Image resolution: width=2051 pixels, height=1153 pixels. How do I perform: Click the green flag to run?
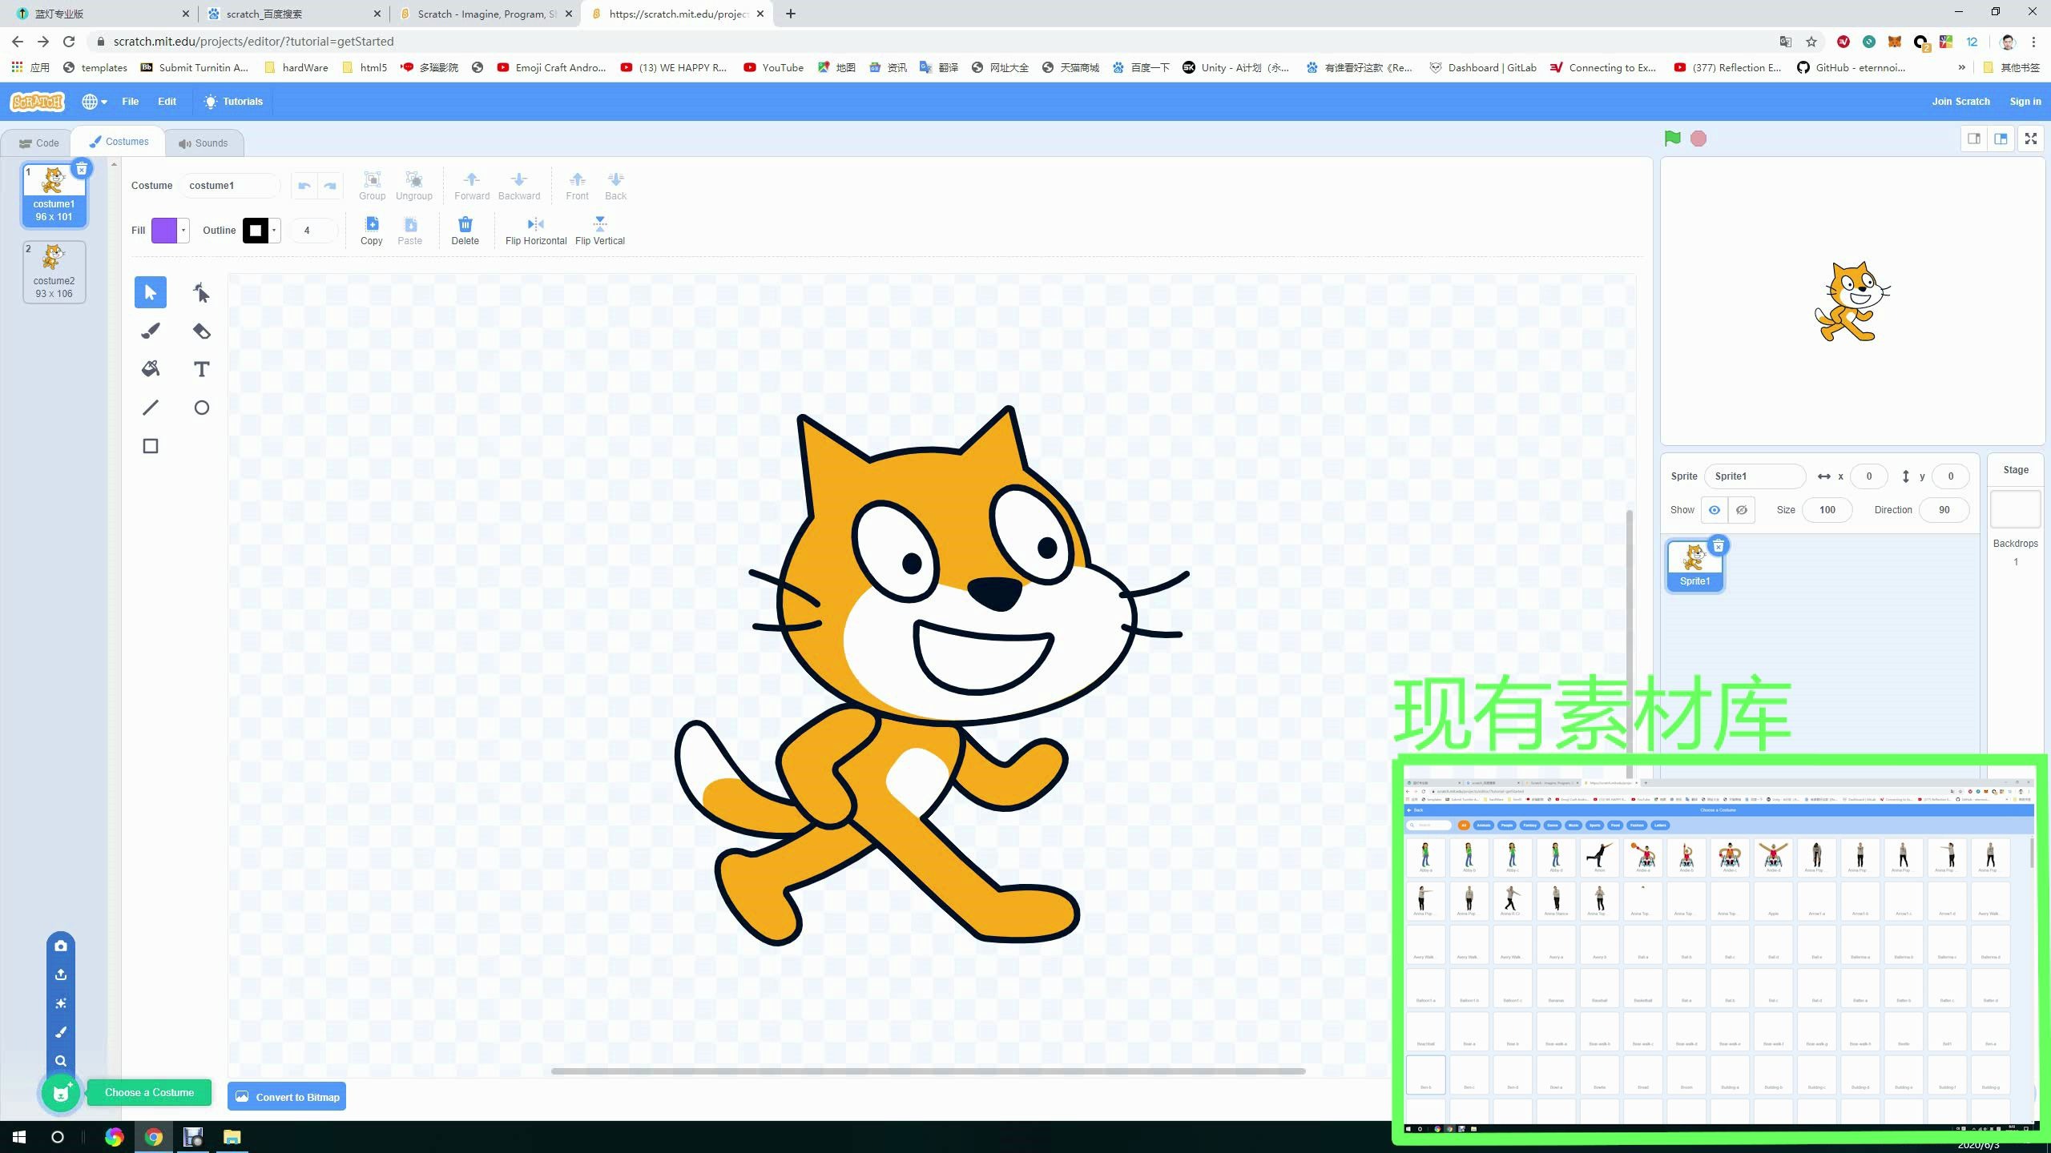[x=1672, y=139]
